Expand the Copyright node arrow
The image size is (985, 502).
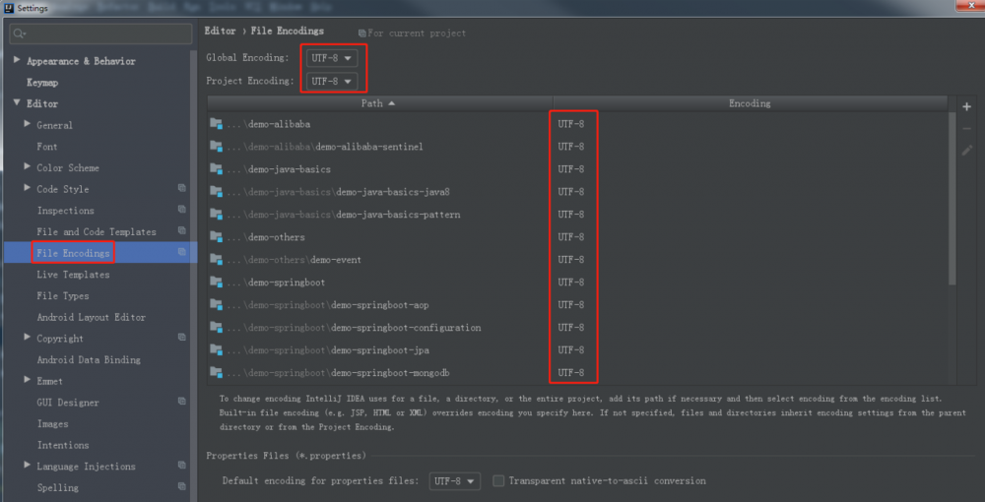(27, 337)
